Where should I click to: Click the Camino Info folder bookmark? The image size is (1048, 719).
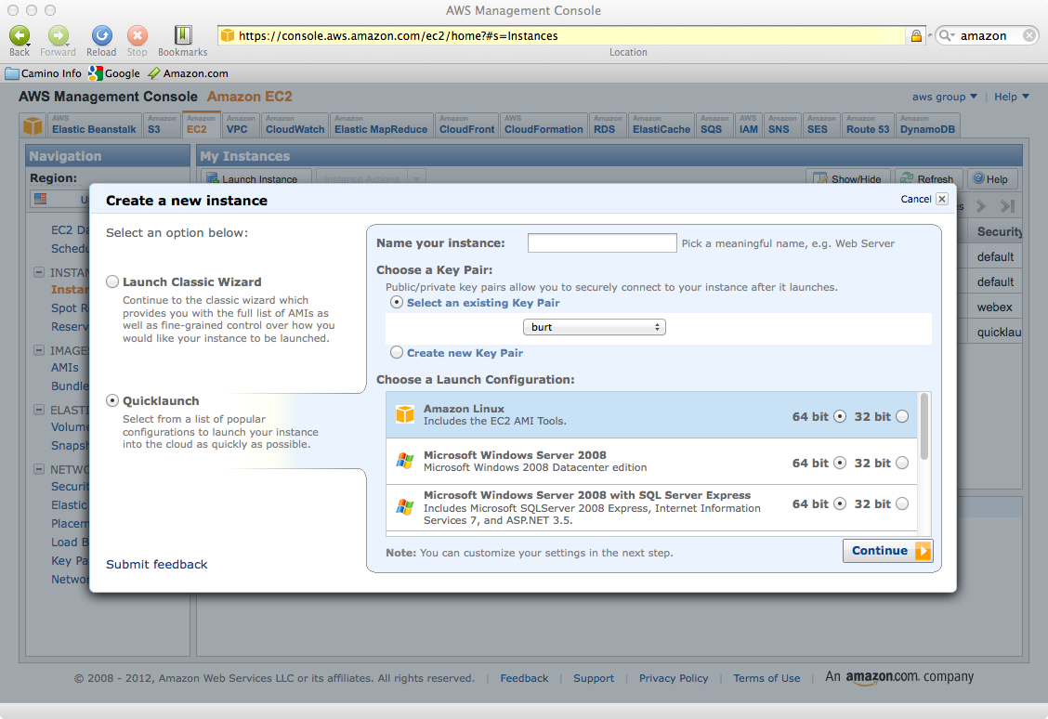click(44, 73)
